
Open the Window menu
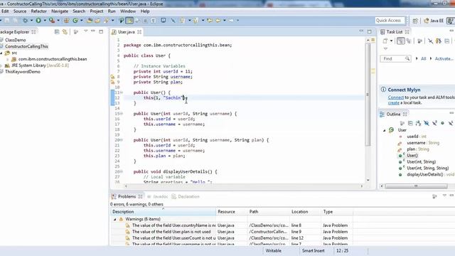[128, 11]
